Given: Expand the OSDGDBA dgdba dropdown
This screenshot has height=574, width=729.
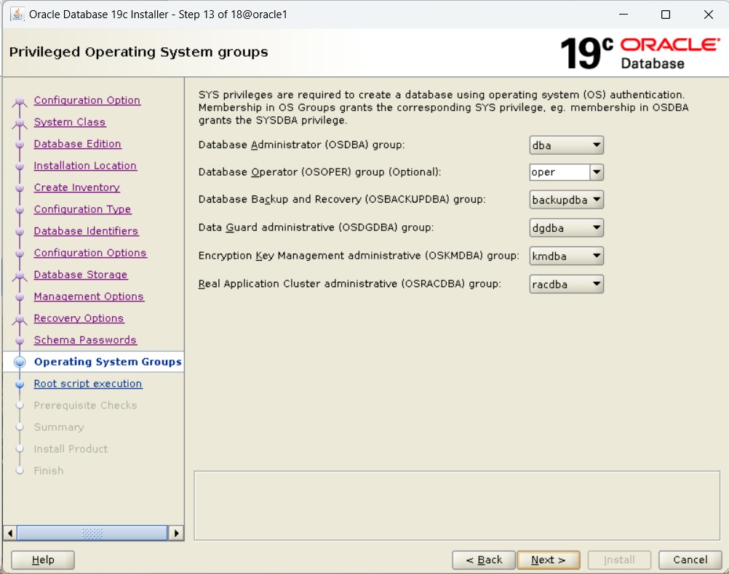Looking at the screenshot, I should (x=567, y=228).
